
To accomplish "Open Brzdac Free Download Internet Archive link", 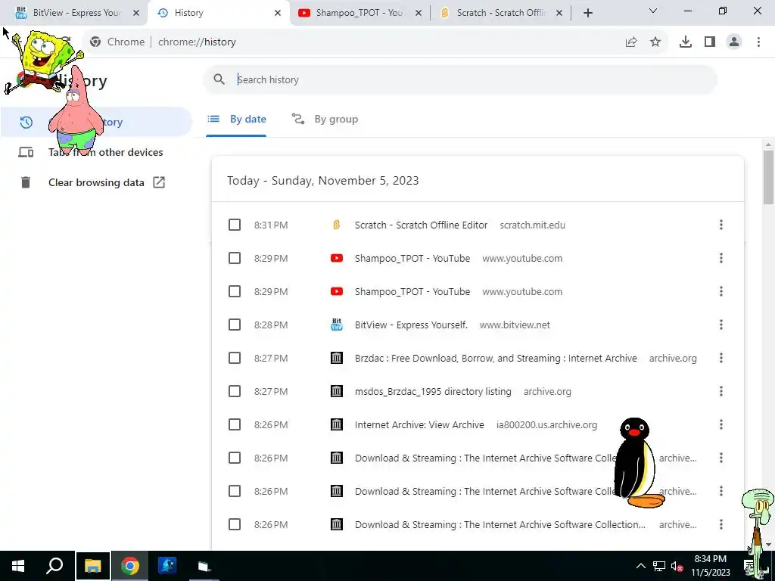I will 496,358.
